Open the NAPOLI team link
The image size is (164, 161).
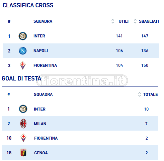(x=41, y=51)
